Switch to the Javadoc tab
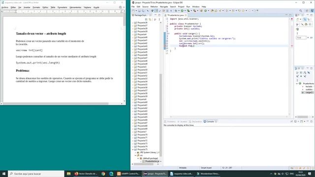 (182, 121)
